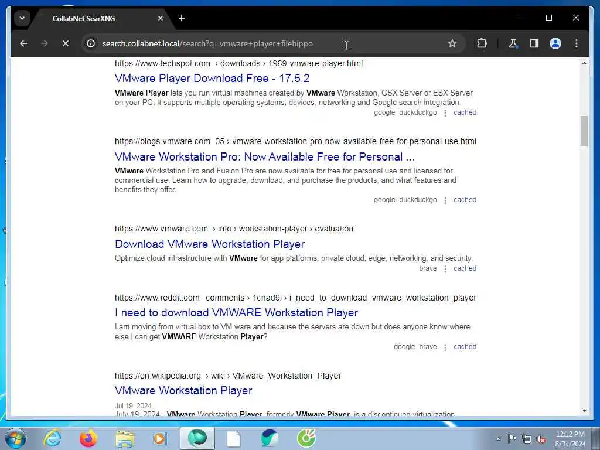Screen dimensions: 600x450
Task: Stop loading the page
Action: tap(66, 43)
